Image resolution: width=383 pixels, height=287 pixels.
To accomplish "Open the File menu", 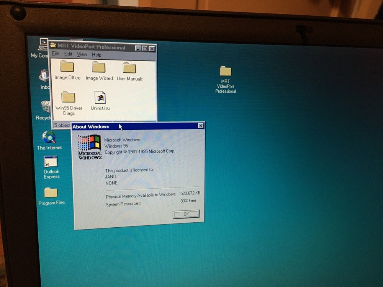I will point(55,54).
